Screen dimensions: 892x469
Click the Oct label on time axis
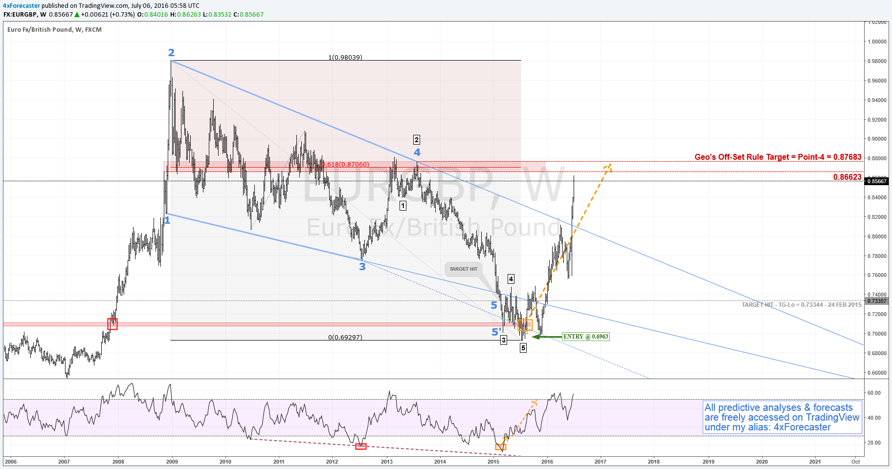tap(855, 462)
